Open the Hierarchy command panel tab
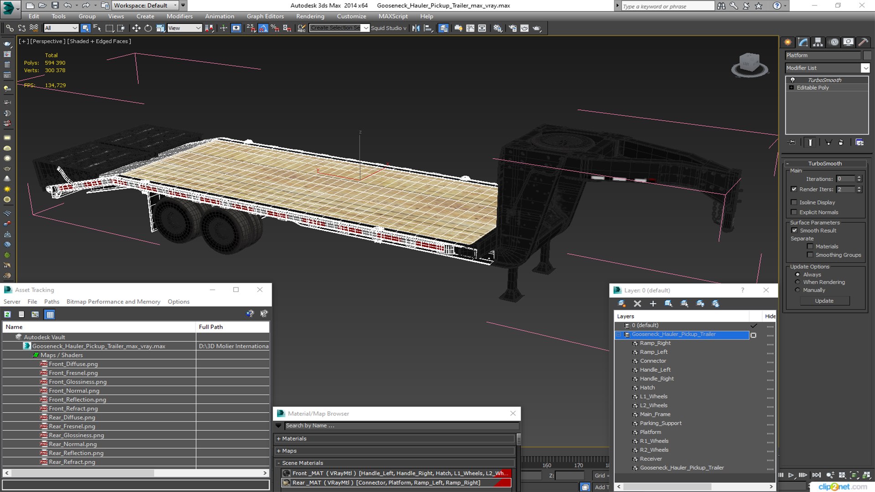 tap(818, 42)
